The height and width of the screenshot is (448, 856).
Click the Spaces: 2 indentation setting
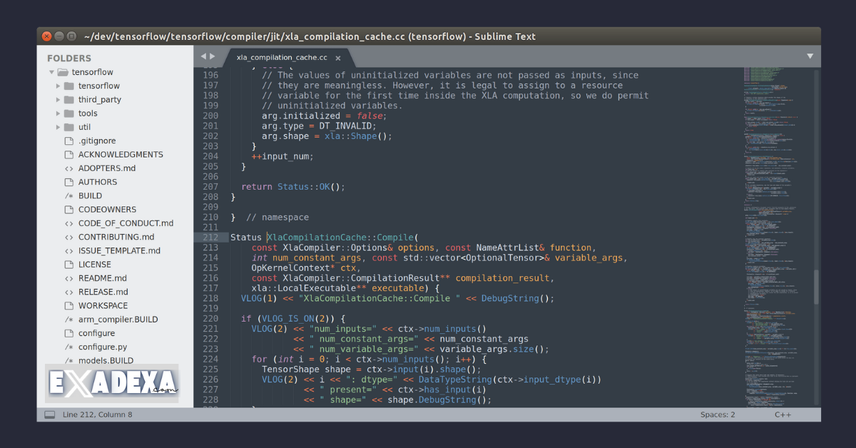(717, 414)
